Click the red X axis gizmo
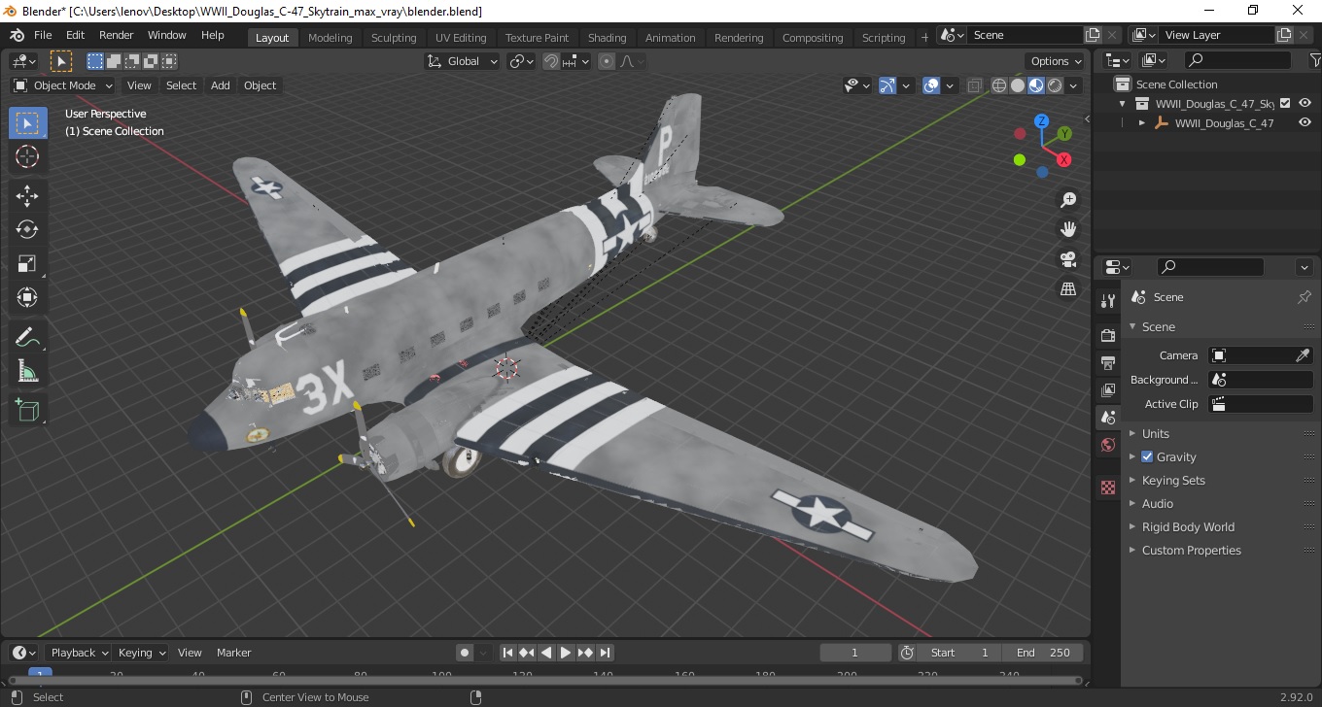1322x707 pixels. pyautogui.click(x=1064, y=159)
